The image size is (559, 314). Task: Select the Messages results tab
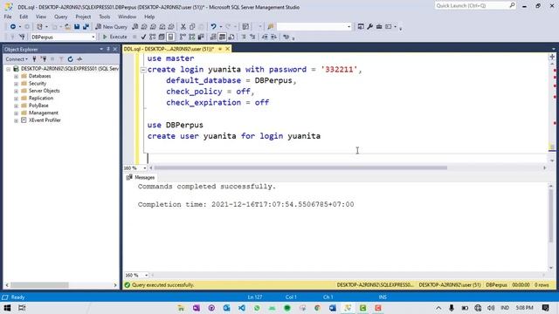click(141, 177)
